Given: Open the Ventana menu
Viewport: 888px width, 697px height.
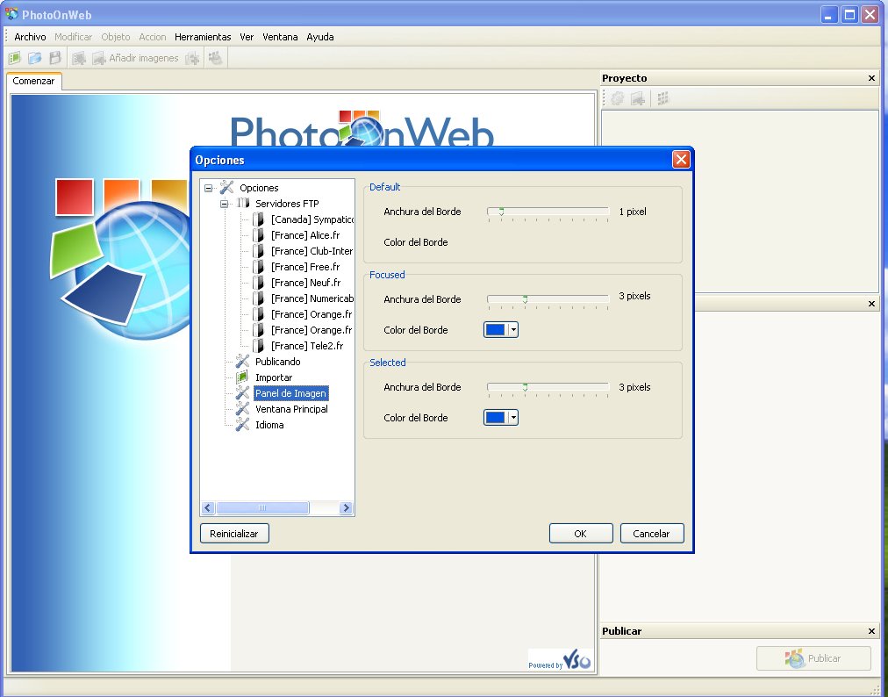Looking at the screenshot, I should coord(280,37).
